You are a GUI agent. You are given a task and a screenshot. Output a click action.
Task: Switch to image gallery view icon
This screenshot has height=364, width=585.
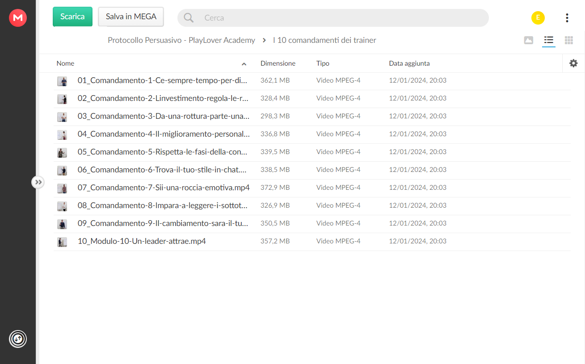tap(528, 40)
